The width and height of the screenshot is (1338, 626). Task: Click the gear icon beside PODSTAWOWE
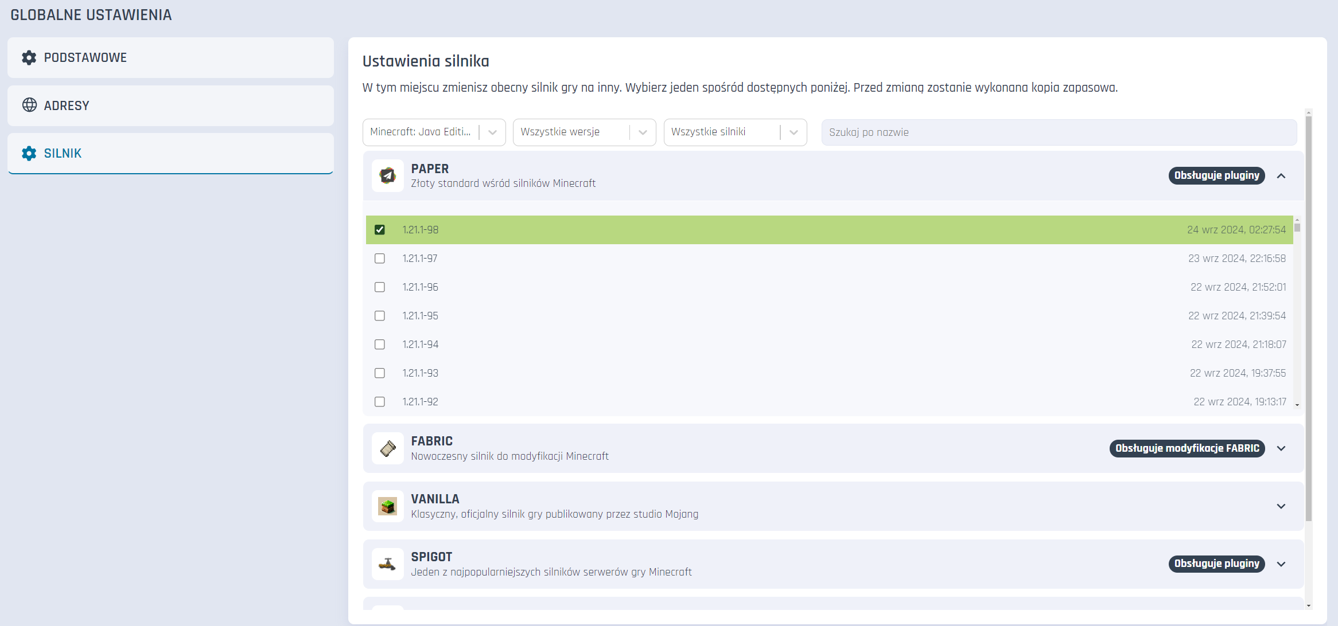(29, 57)
